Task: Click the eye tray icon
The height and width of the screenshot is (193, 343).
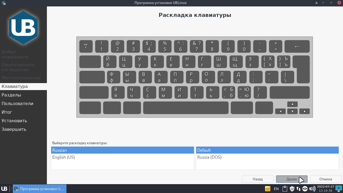Action: coord(305,189)
